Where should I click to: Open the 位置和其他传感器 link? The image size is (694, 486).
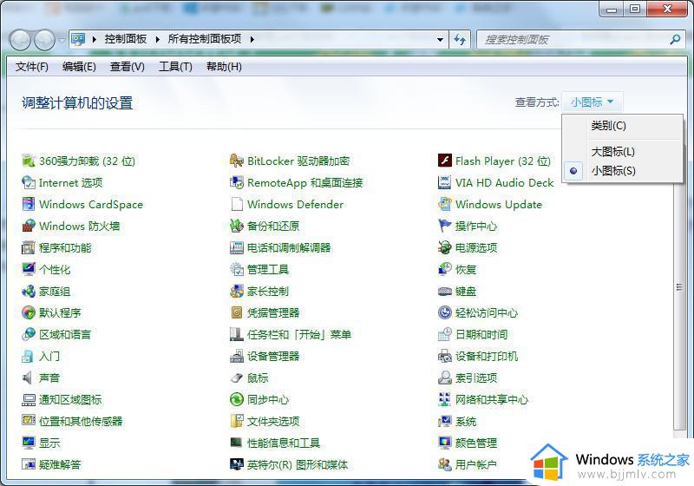tap(81, 422)
